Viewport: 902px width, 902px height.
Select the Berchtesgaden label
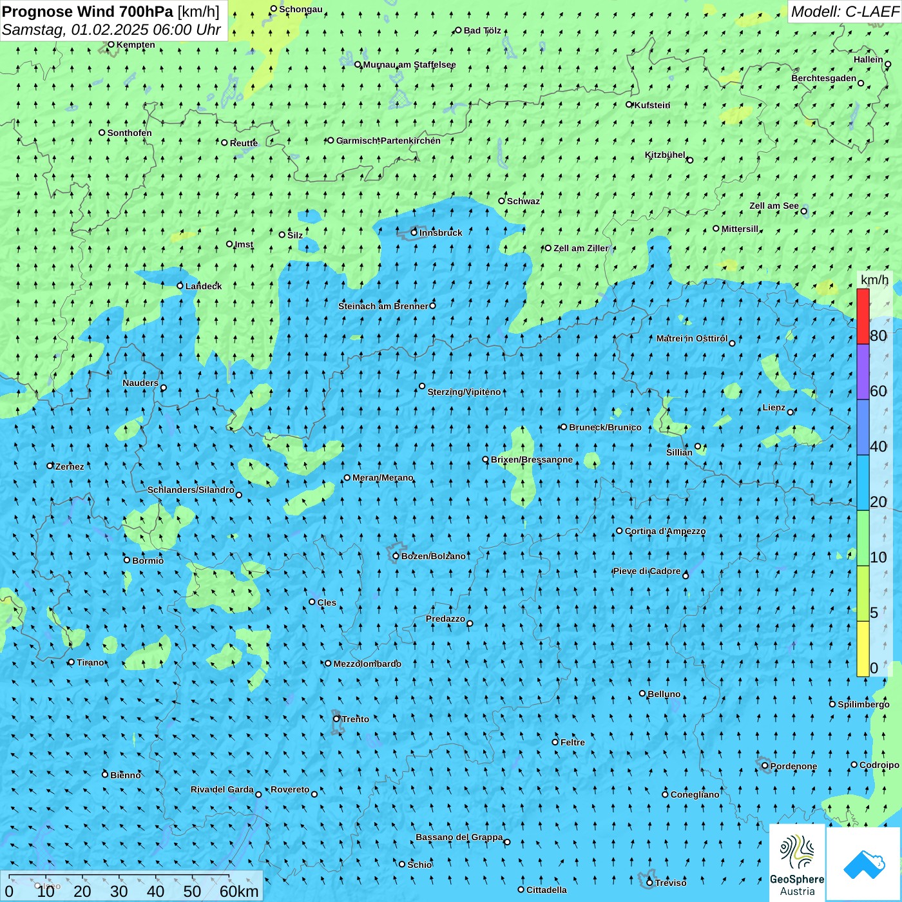[x=823, y=78]
